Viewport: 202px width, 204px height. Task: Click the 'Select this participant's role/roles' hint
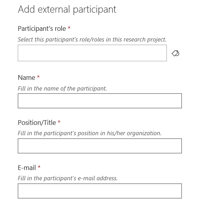pyautogui.click(x=92, y=40)
